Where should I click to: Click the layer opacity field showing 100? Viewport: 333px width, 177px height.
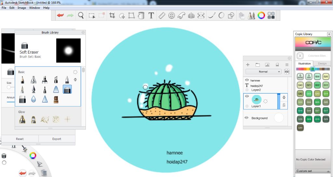(x=287, y=72)
